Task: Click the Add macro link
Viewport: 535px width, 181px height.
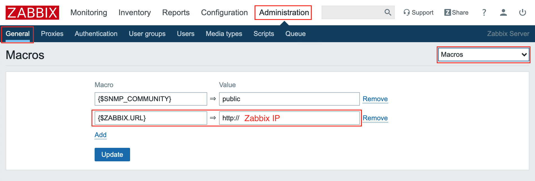Action: 101,135
